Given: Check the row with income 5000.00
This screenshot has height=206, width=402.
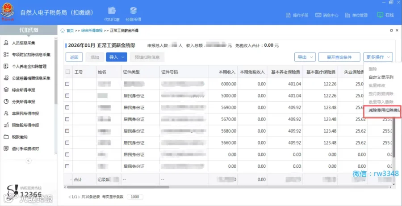Looking at the screenshot, I should (67, 96).
